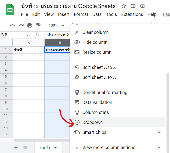Choose Clear column from context menu
170x153 pixels.
(x=118, y=32)
